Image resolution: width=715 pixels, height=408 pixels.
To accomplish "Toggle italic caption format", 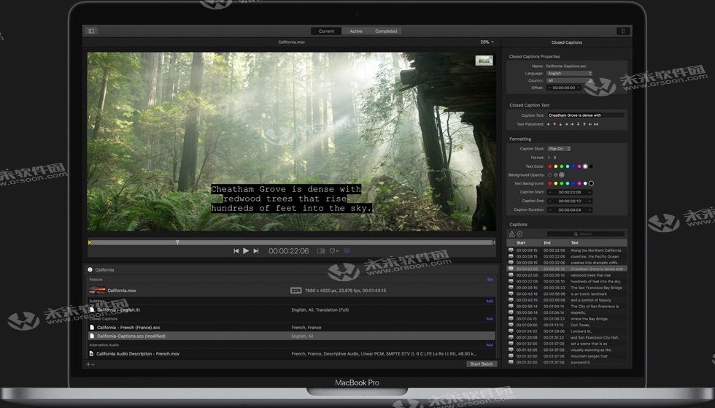I will [x=549, y=157].
